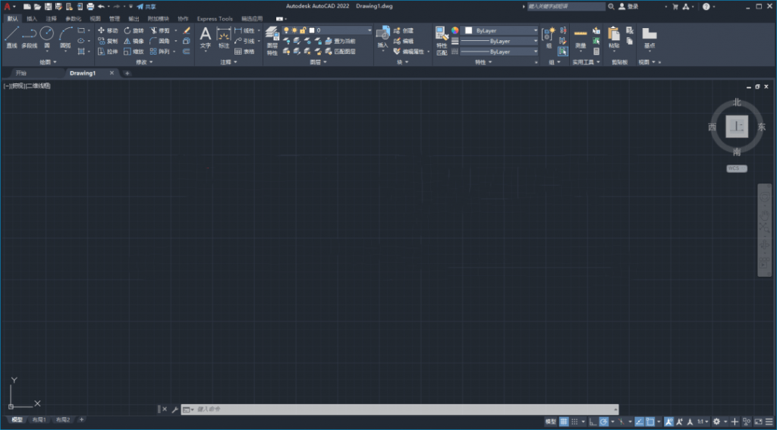Click the object color wheel icon
Viewport: 777px width, 430px height.
pyautogui.click(x=455, y=30)
